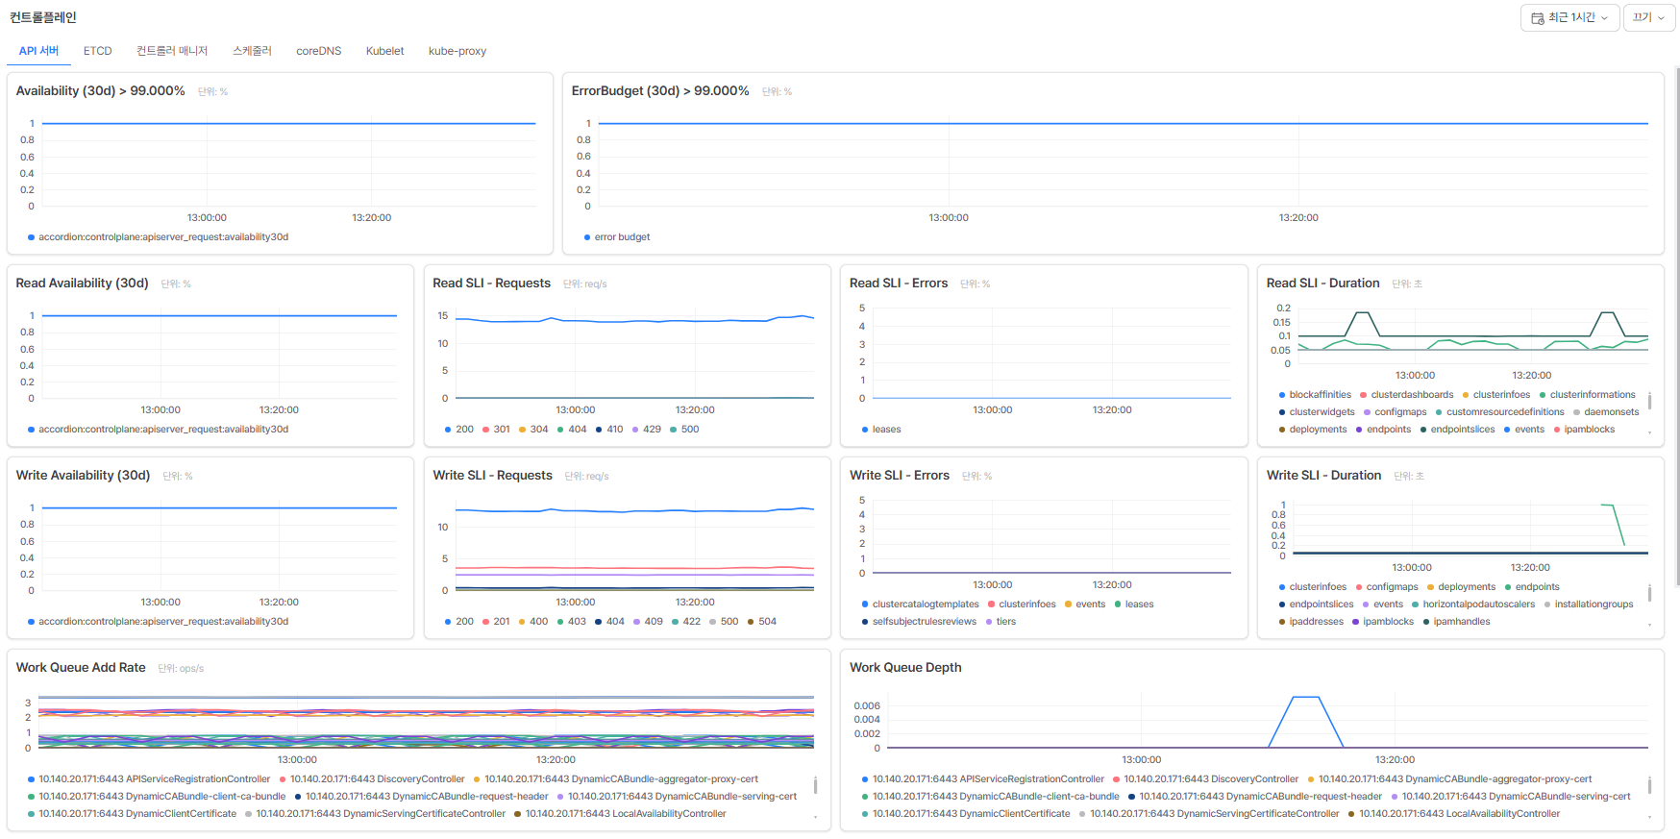Click the Work Queue Depth legend scrollbar
The height and width of the screenshot is (839, 1680).
(1649, 786)
